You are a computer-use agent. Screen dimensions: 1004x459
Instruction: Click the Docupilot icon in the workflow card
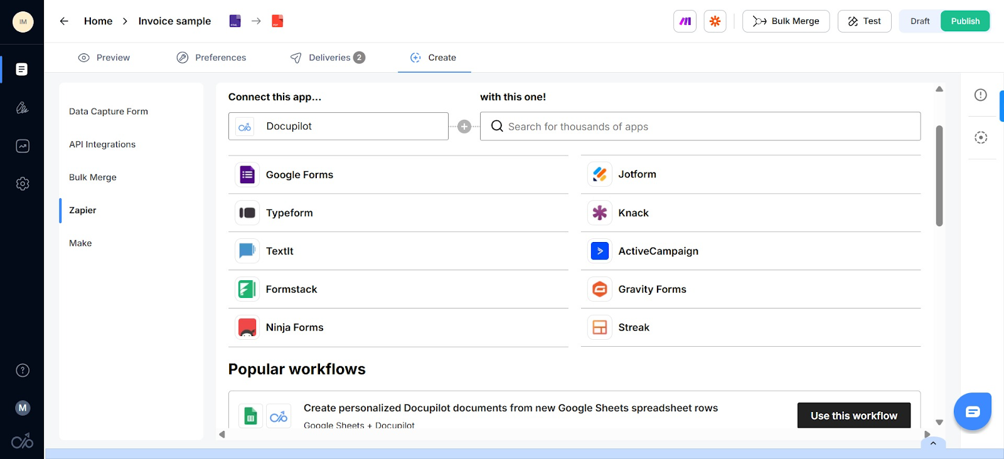point(279,416)
